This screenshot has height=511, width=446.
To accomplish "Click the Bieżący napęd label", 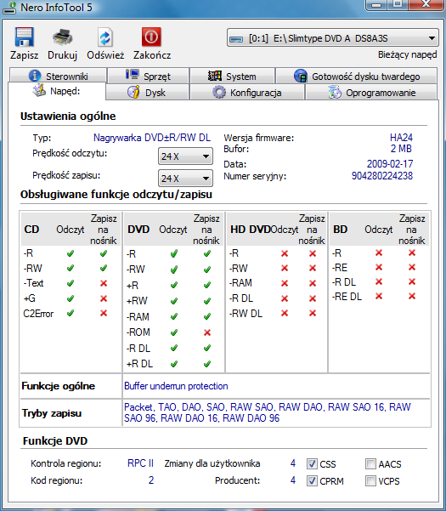I will tap(407, 54).
